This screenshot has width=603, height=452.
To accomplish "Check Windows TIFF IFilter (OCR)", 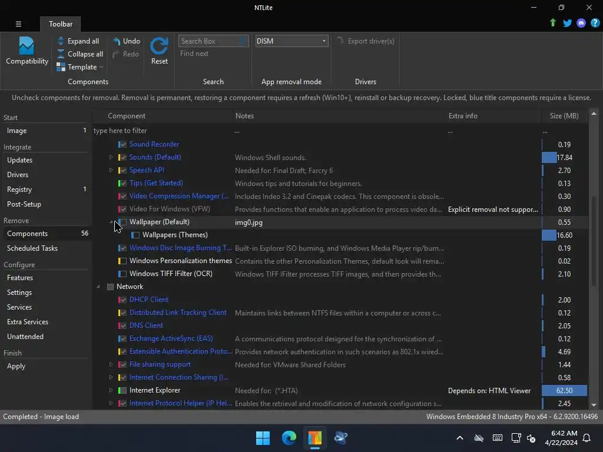I will [122, 274].
